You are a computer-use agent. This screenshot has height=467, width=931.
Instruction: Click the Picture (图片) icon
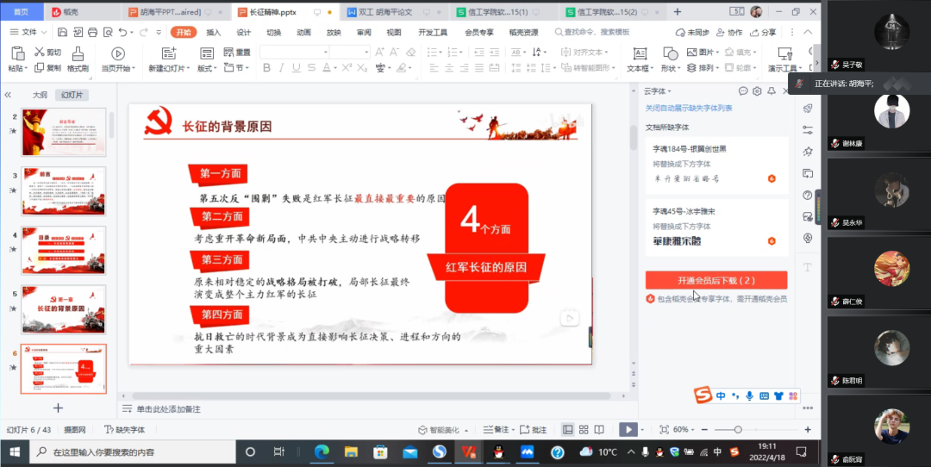(x=691, y=53)
